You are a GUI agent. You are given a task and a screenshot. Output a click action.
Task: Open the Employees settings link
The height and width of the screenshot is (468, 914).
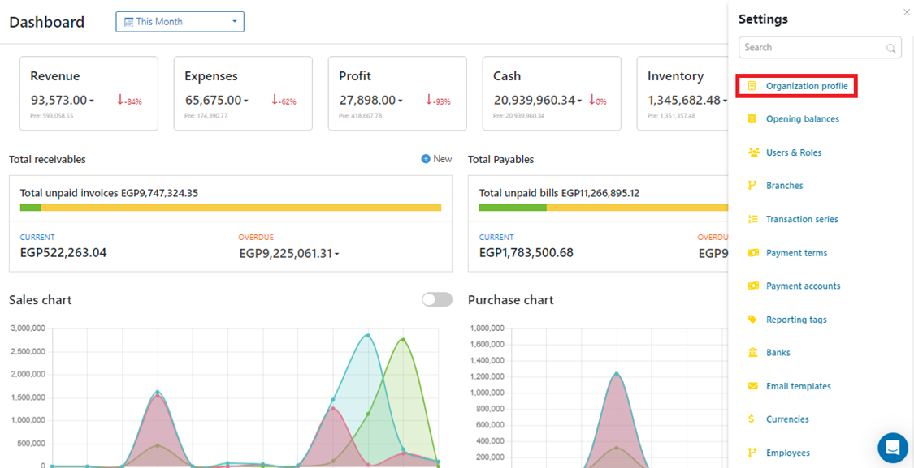(x=787, y=453)
